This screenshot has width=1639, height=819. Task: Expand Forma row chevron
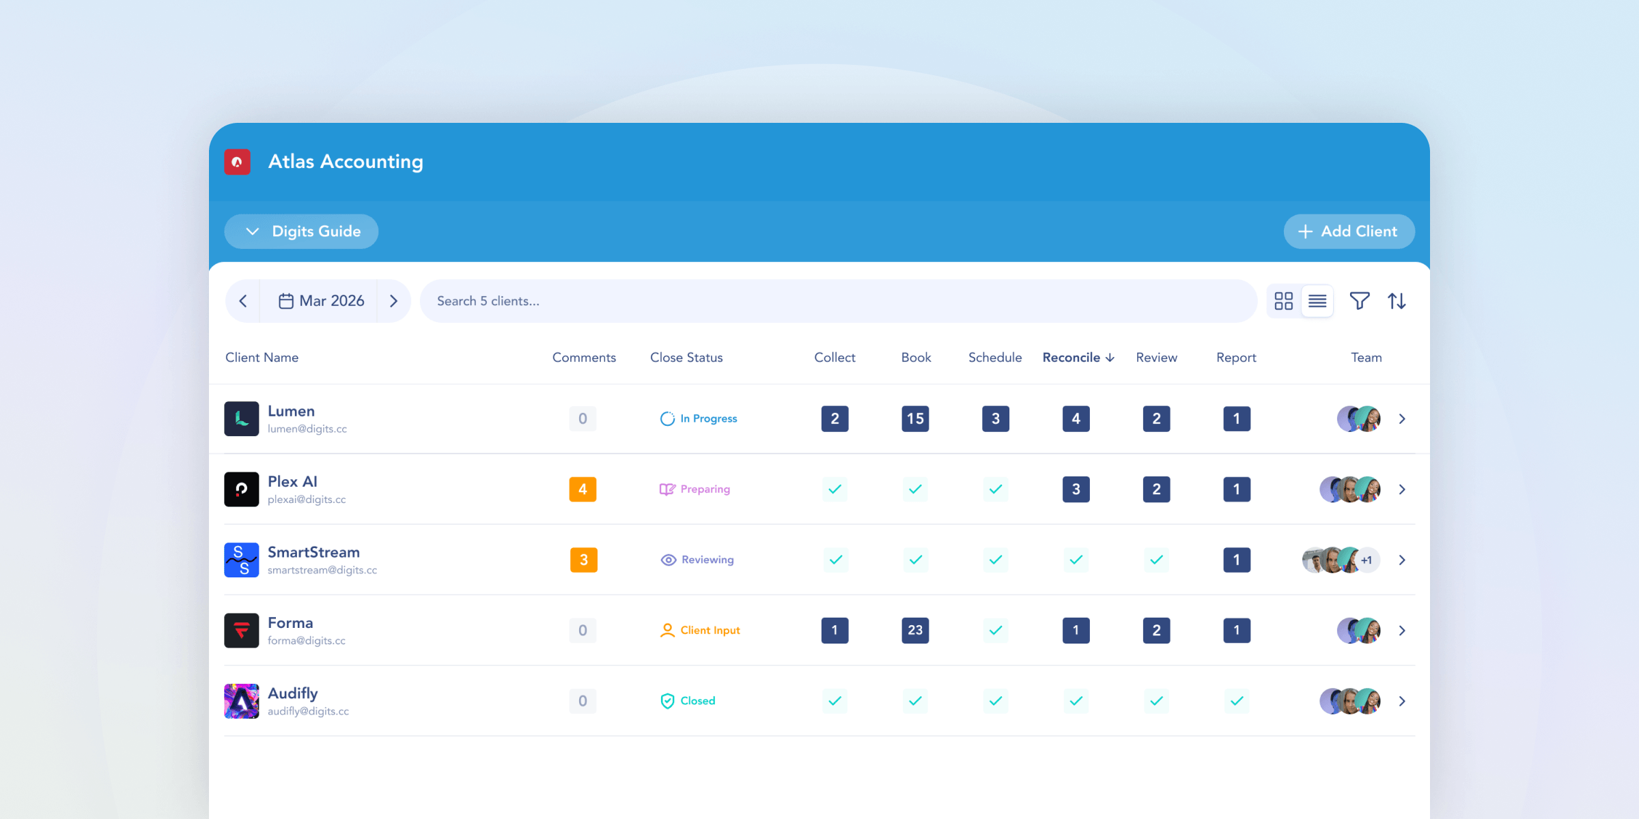coord(1402,630)
